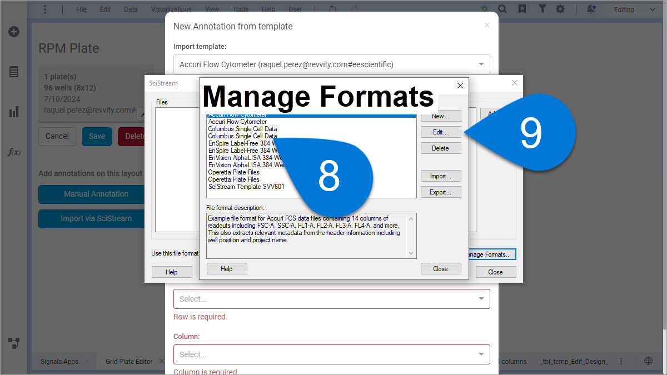This screenshot has height=375, width=667.
Task: Click Delete in Manage Formats dialog
Action: click(x=441, y=148)
